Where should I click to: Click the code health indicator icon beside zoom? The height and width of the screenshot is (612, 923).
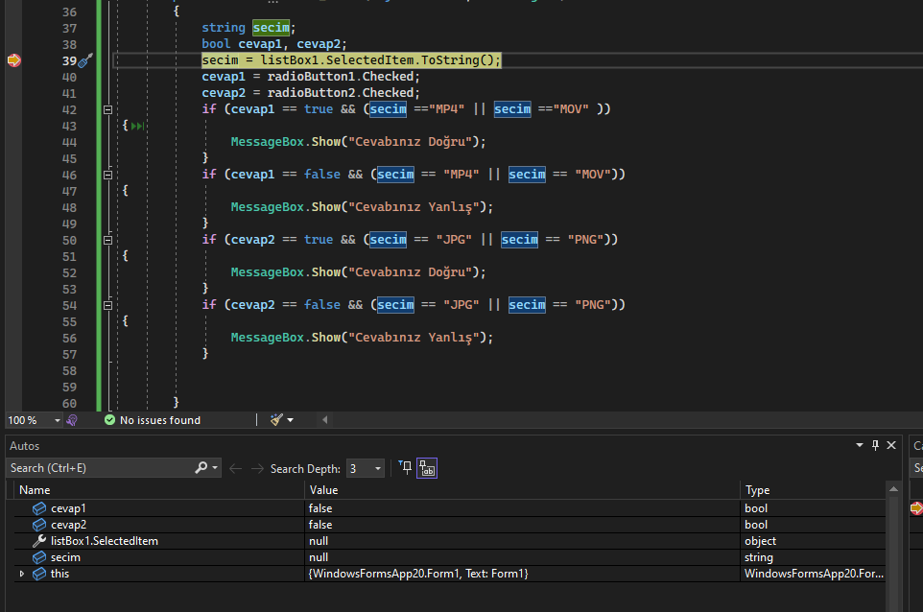click(x=72, y=420)
